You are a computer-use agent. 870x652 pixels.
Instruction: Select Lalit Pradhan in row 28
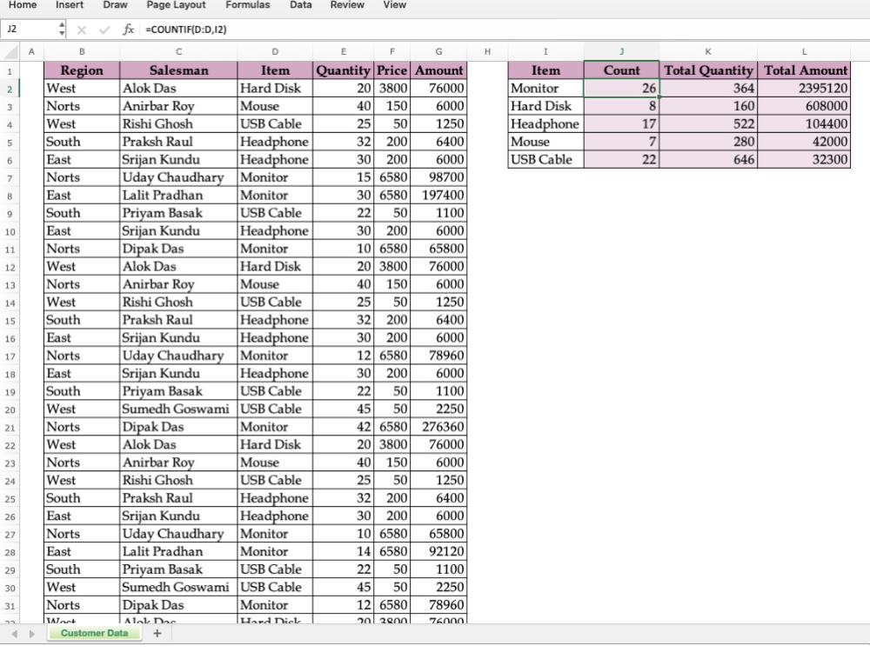click(x=178, y=552)
